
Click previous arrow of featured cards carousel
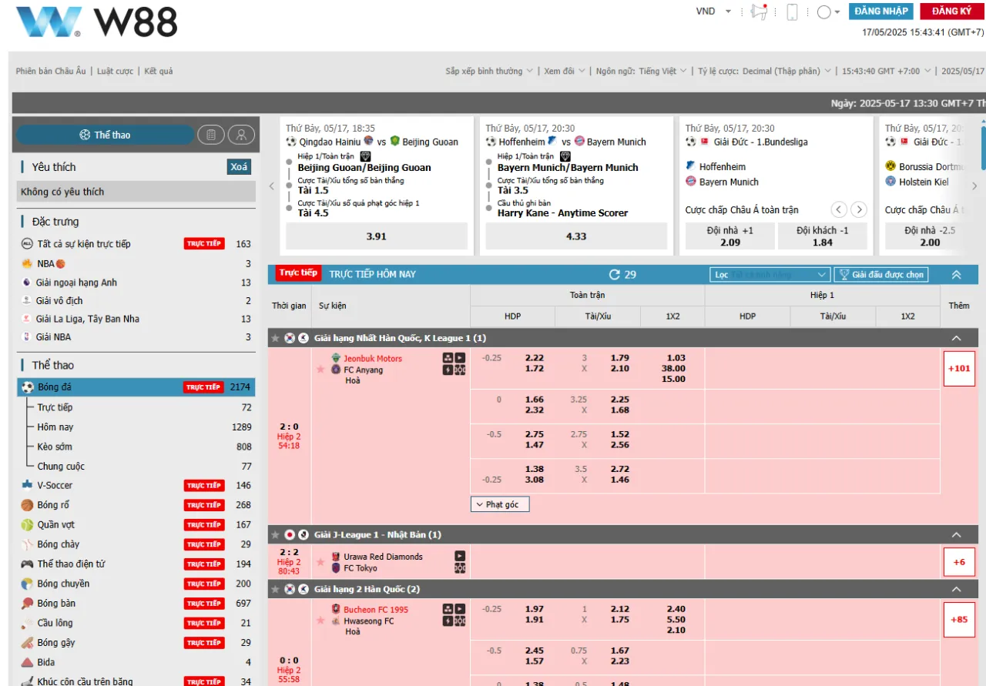coord(271,186)
